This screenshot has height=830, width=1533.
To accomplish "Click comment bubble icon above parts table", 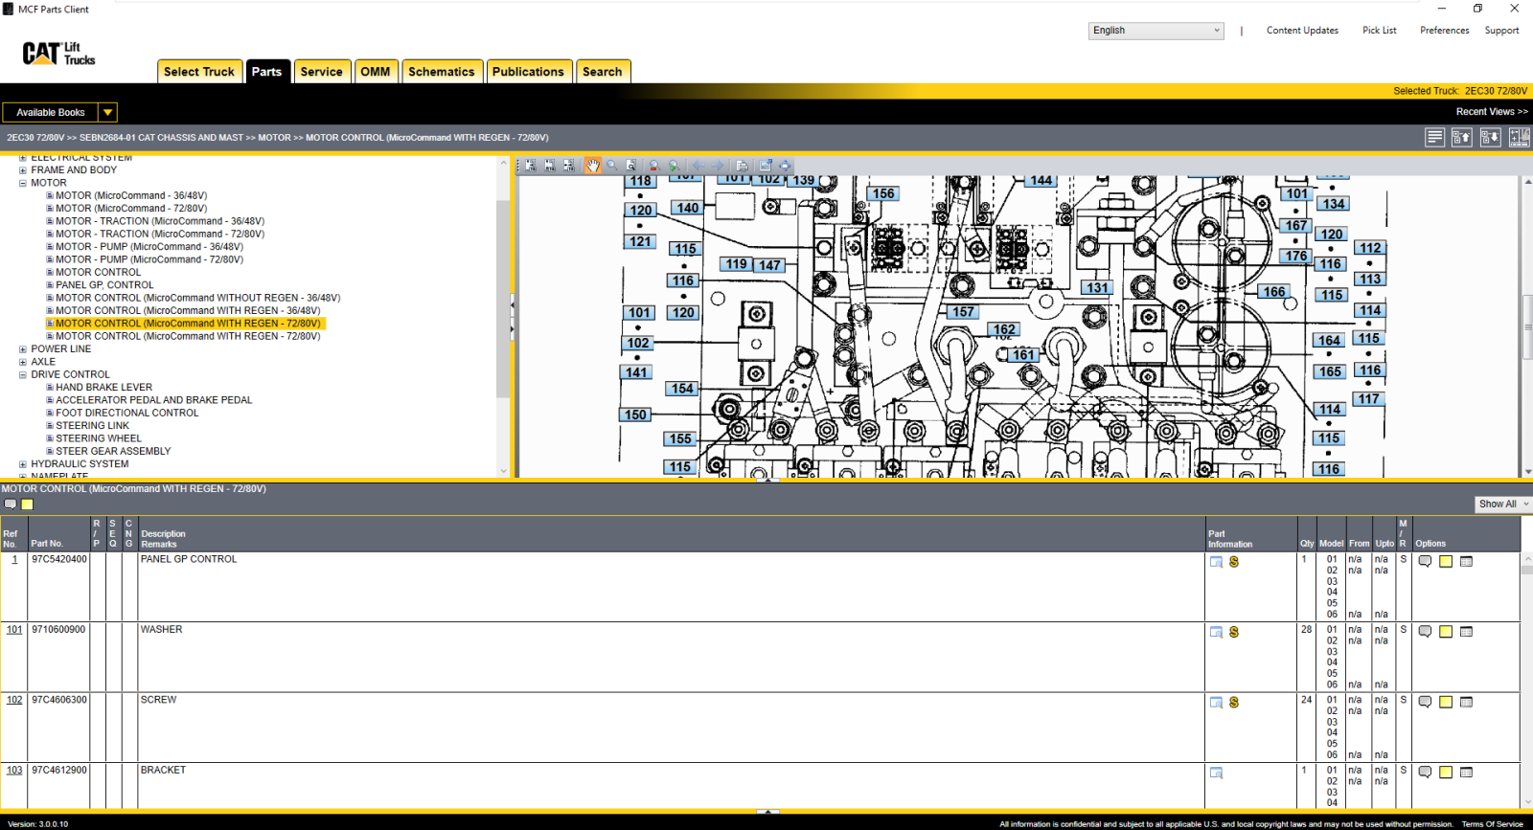I will [x=11, y=505].
